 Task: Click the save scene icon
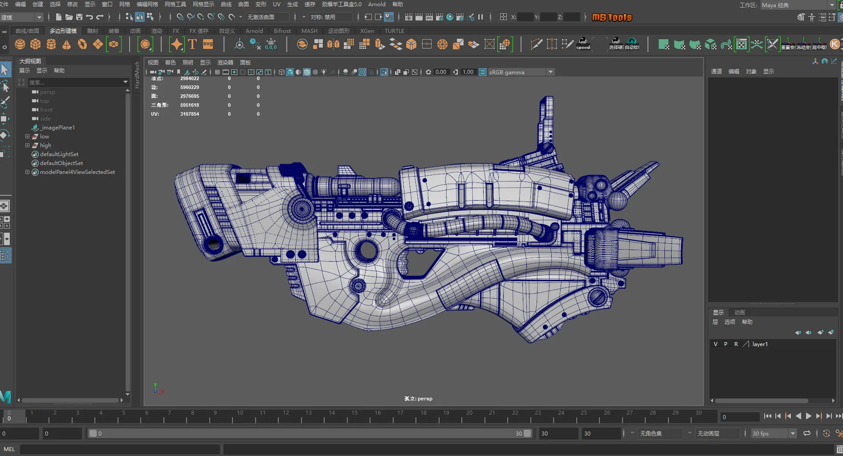click(x=79, y=17)
